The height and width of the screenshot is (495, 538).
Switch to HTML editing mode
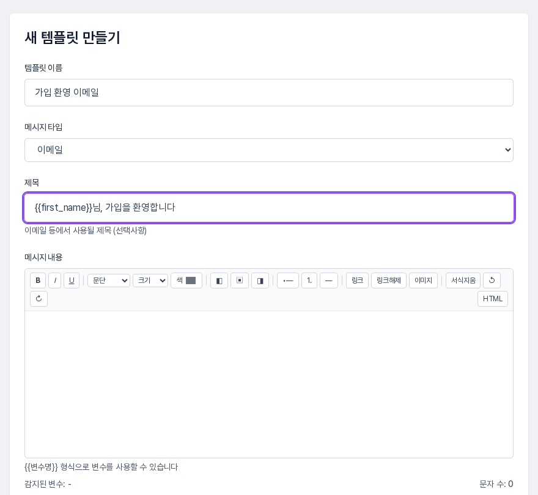[493, 299]
